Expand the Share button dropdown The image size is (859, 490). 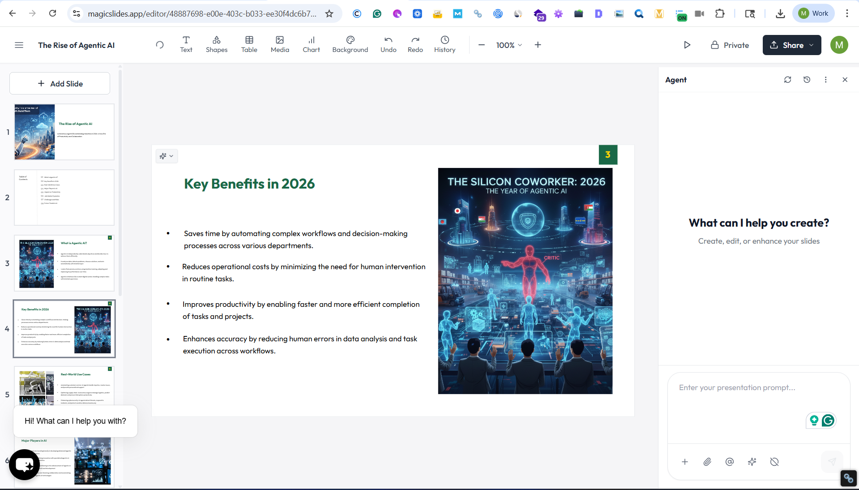click(x=811, y=45)
